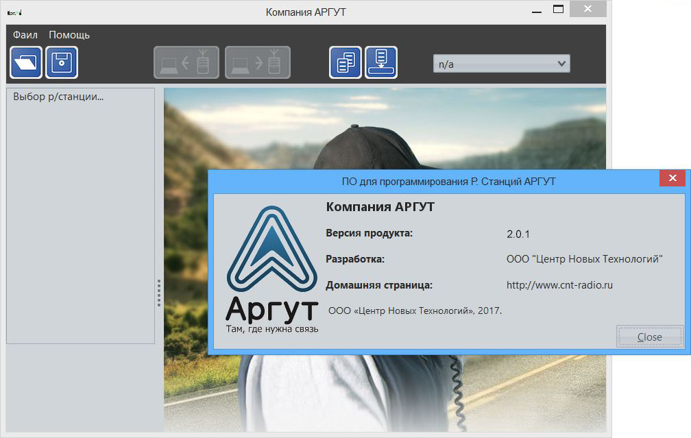Click the app icon in the title bar

[x=14, y=12]
